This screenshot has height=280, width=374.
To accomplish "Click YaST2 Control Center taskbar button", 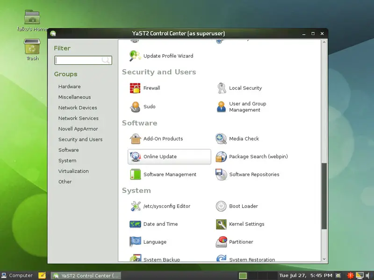I will pos(86,276).
